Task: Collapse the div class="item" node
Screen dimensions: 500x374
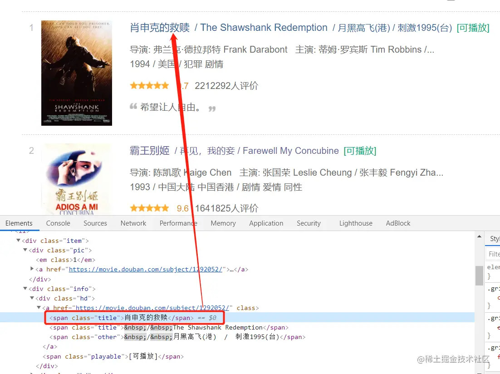Action: pos(19,241)
